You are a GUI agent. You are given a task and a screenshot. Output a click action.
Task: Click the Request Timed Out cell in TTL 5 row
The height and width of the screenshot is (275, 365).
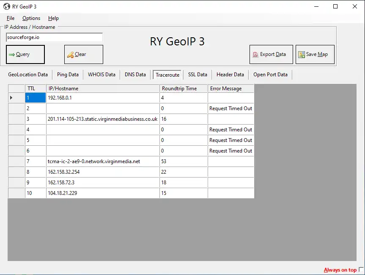click(x=231, y=140)
